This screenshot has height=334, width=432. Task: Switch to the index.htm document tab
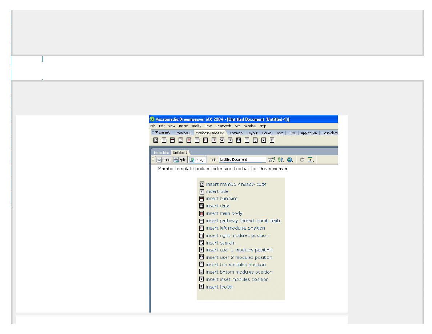[161, 152]
